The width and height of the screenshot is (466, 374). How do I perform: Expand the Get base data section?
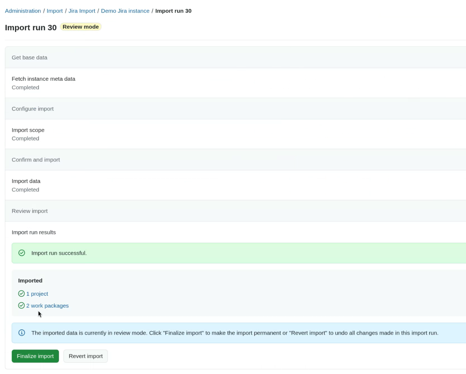coord(30,57)
